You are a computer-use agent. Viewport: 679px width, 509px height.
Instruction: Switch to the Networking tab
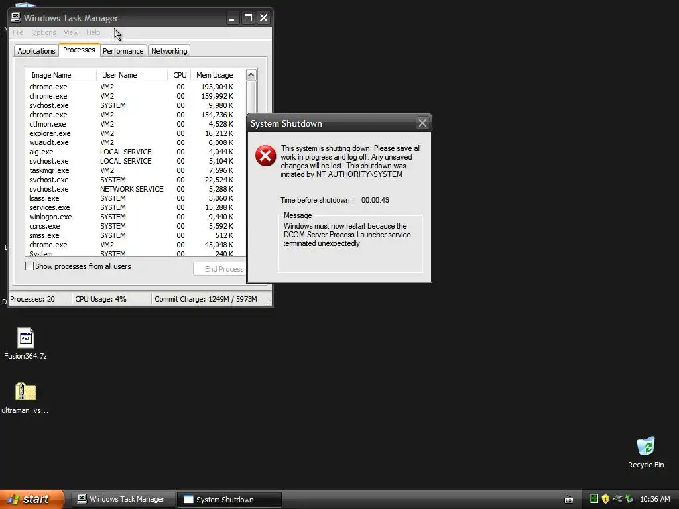[169, 51]
